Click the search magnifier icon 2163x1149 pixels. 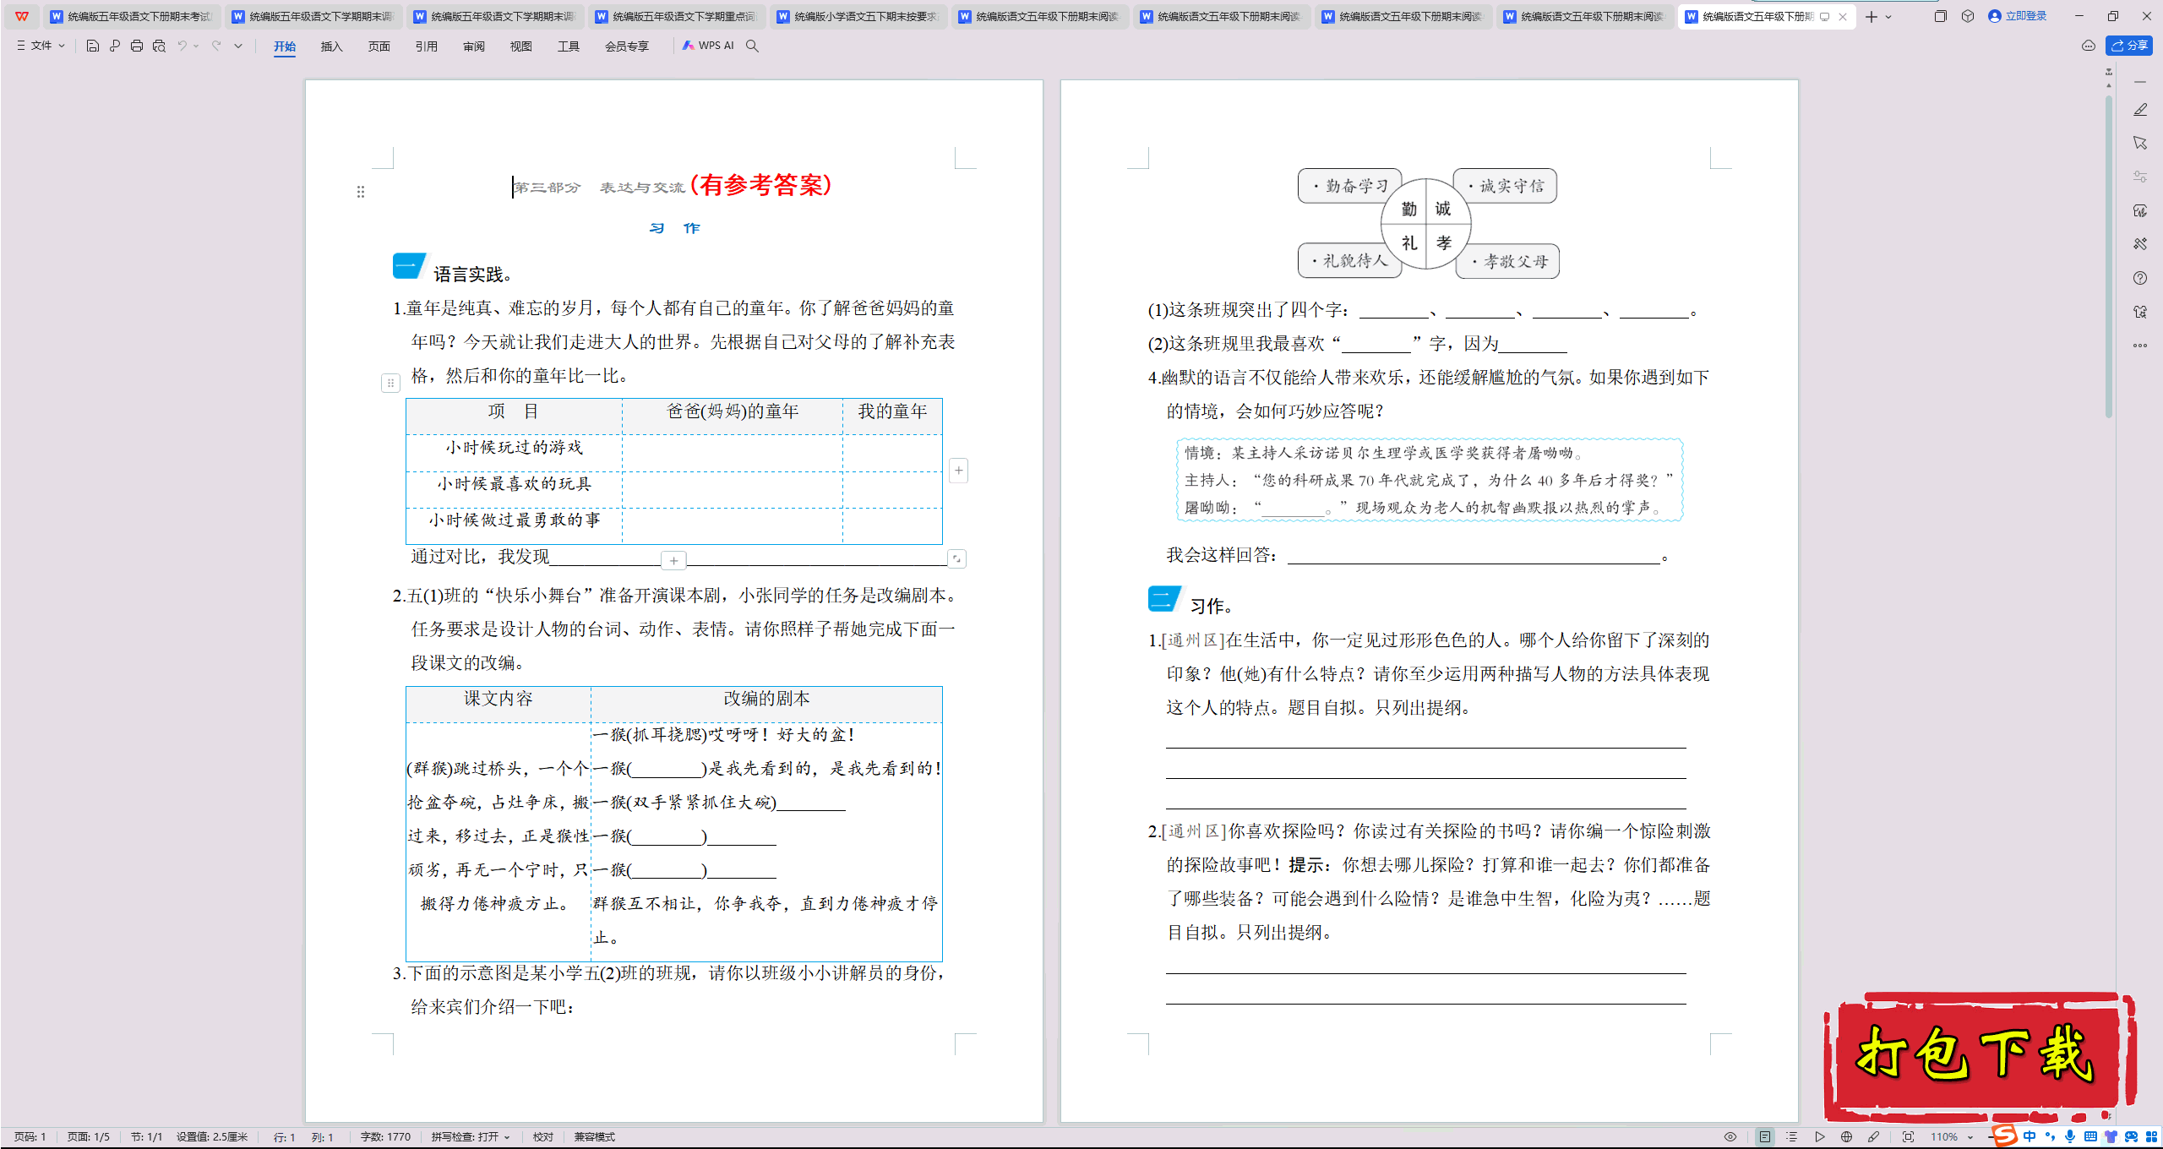coord(752,46)
